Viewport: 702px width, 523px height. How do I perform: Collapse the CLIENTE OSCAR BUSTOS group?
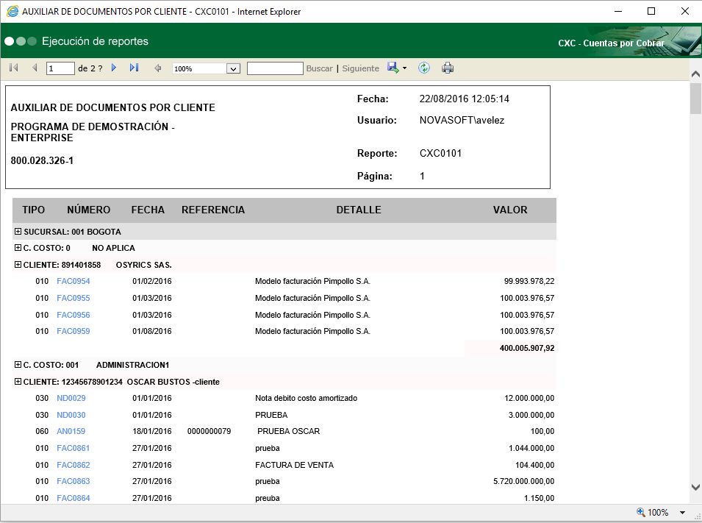[18, 382]
